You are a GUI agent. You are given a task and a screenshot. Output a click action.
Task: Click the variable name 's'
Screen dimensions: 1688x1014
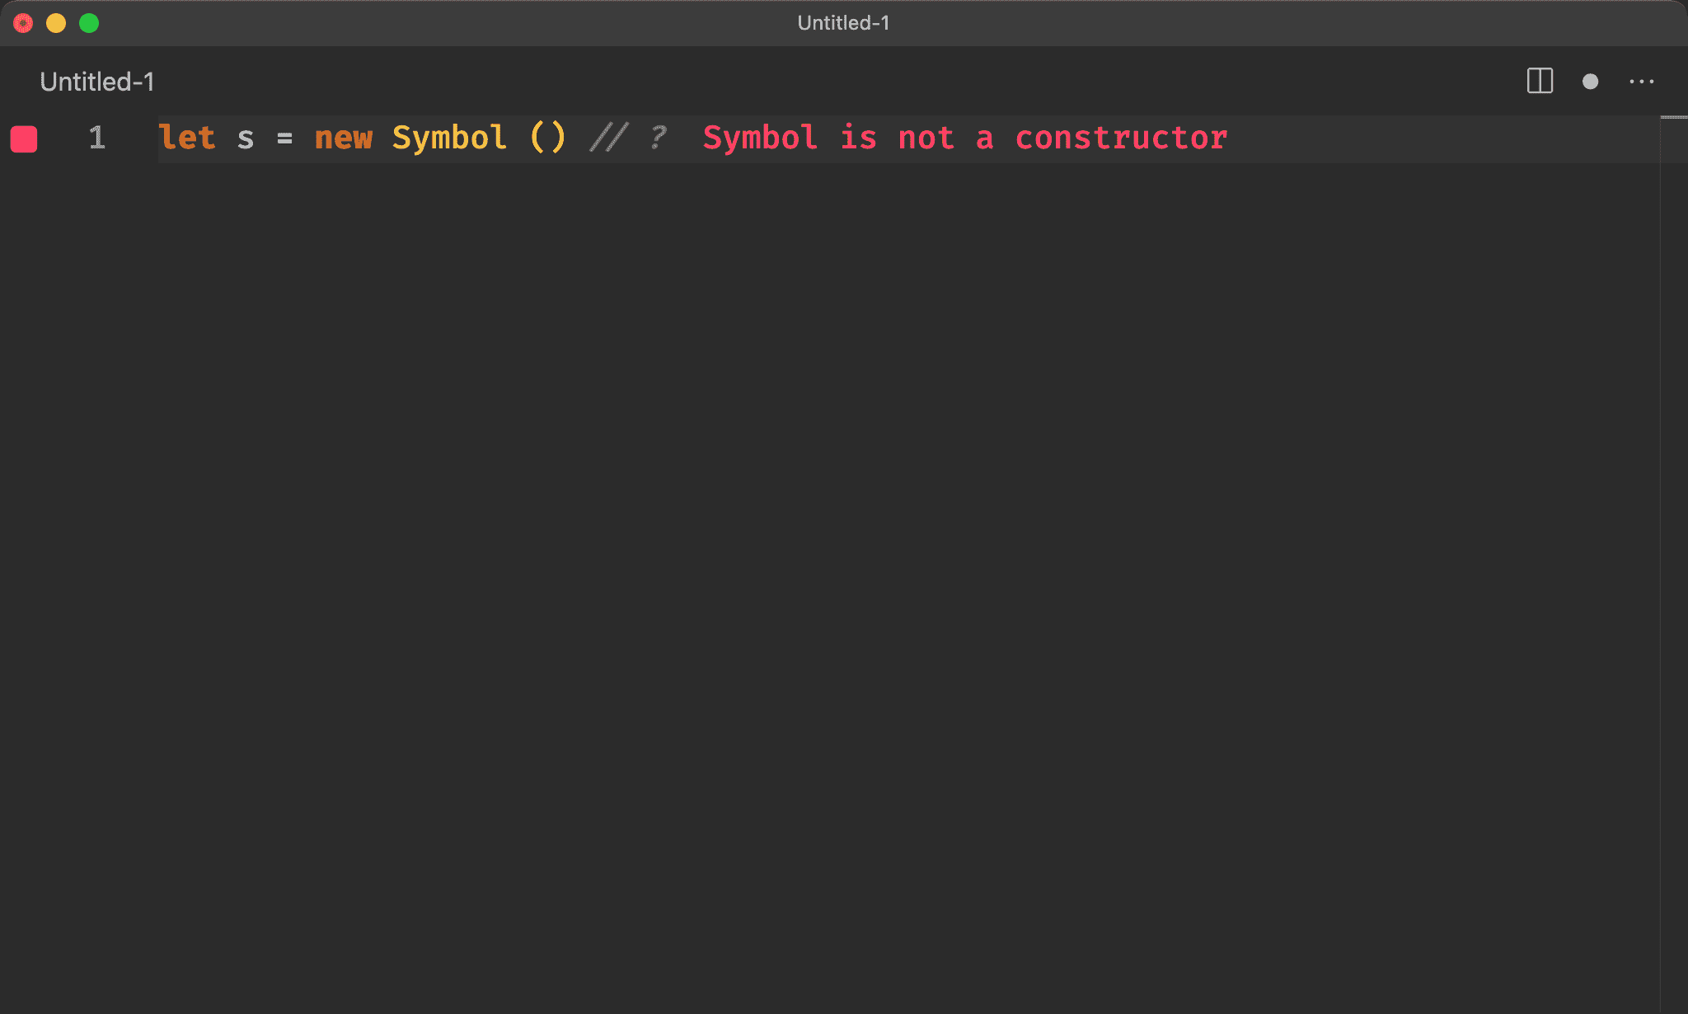(x=245, y=138)
